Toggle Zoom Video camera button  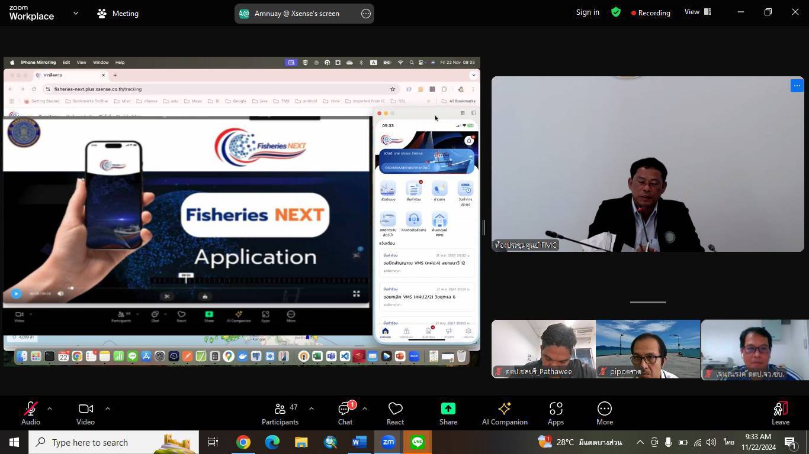point(85,413)
